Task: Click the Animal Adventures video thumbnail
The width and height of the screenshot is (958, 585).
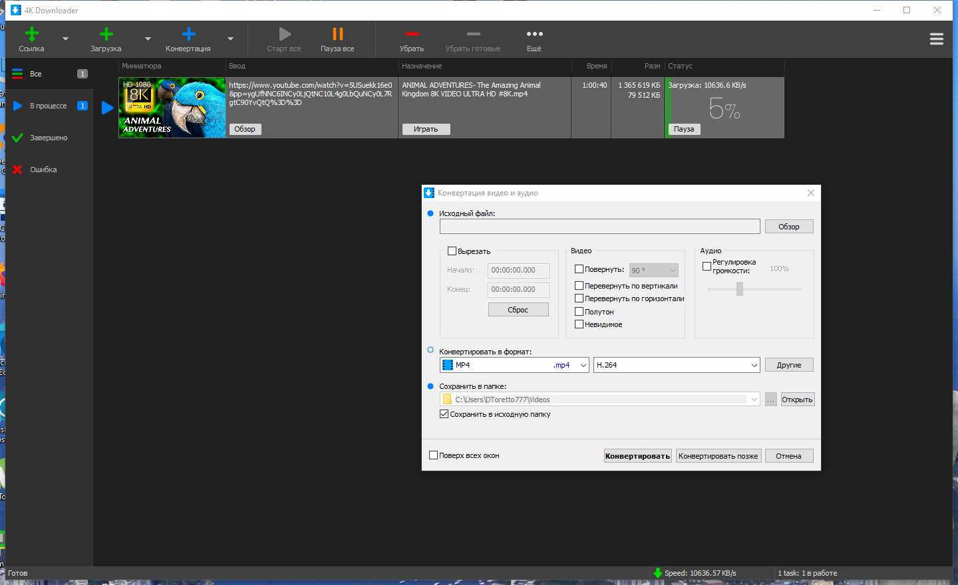Action: (x=172, y=108)
